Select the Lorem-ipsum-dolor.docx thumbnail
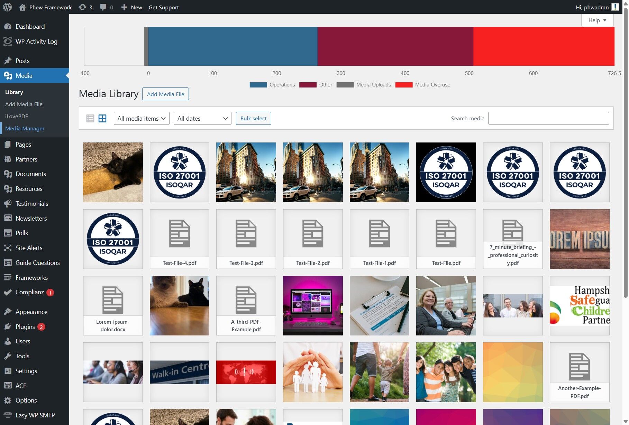Image resolution: width=629 pixels, height=425 pixels. click(x=113, y=306)
